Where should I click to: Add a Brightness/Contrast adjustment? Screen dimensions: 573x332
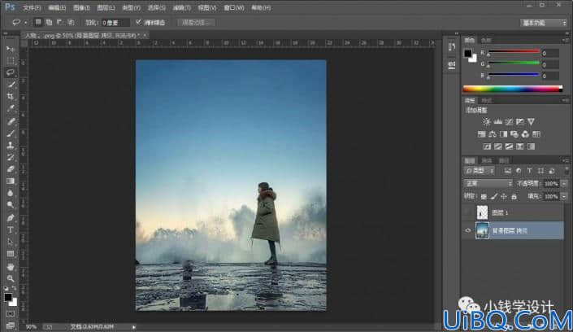tap(486, 121)
